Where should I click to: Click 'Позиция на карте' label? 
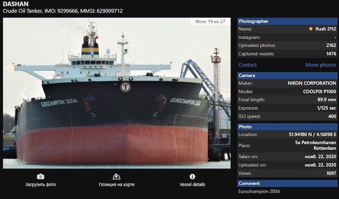point(117,185)
